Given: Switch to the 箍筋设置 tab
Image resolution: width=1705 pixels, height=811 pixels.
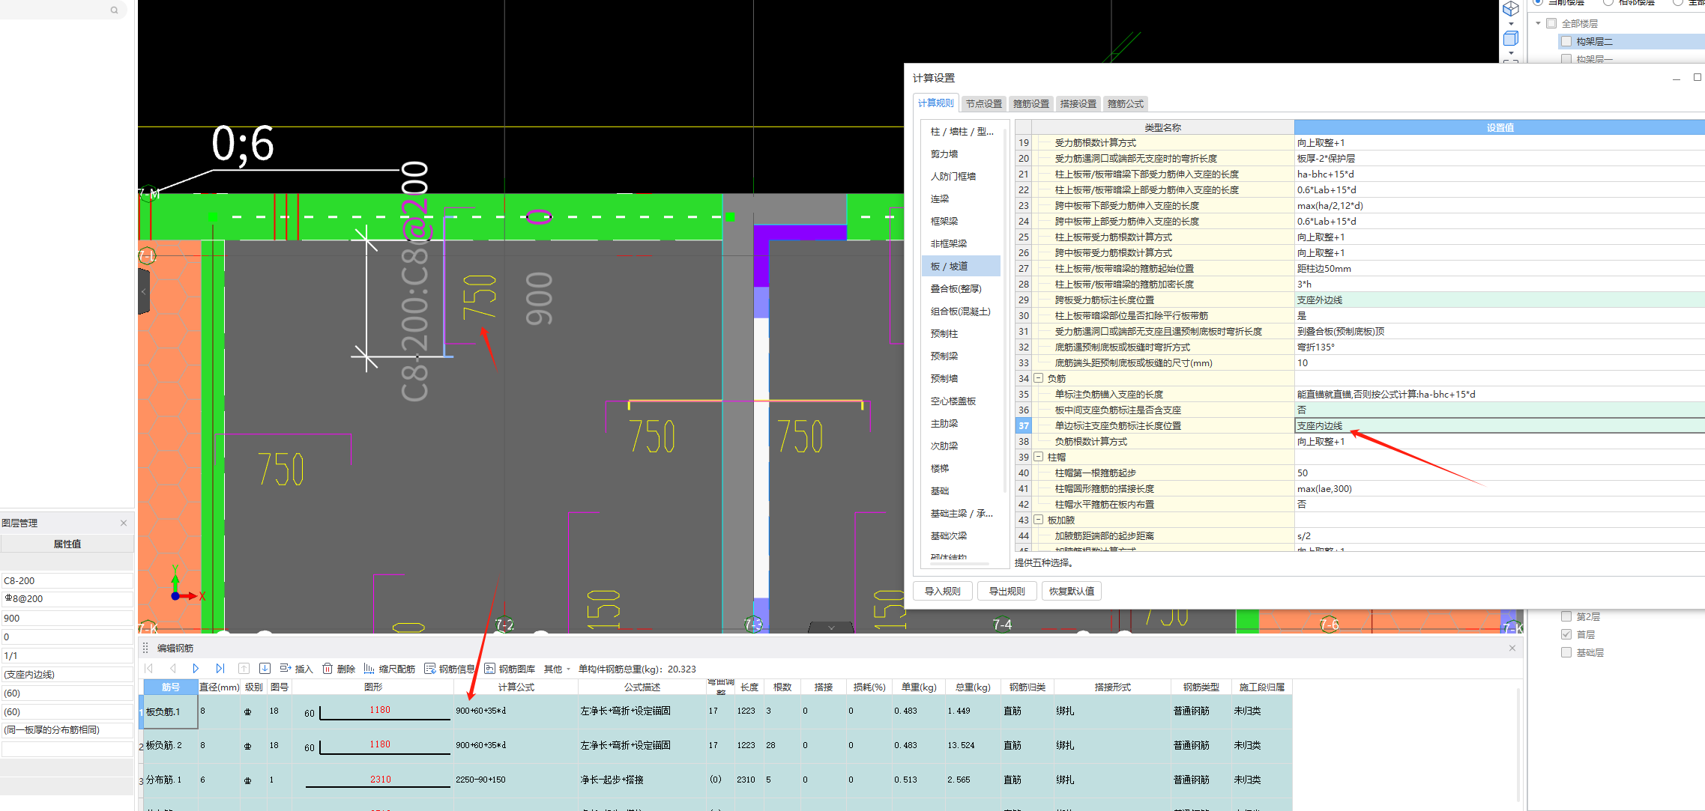Looking at the screenshot, I should (x=1030, y=103).
